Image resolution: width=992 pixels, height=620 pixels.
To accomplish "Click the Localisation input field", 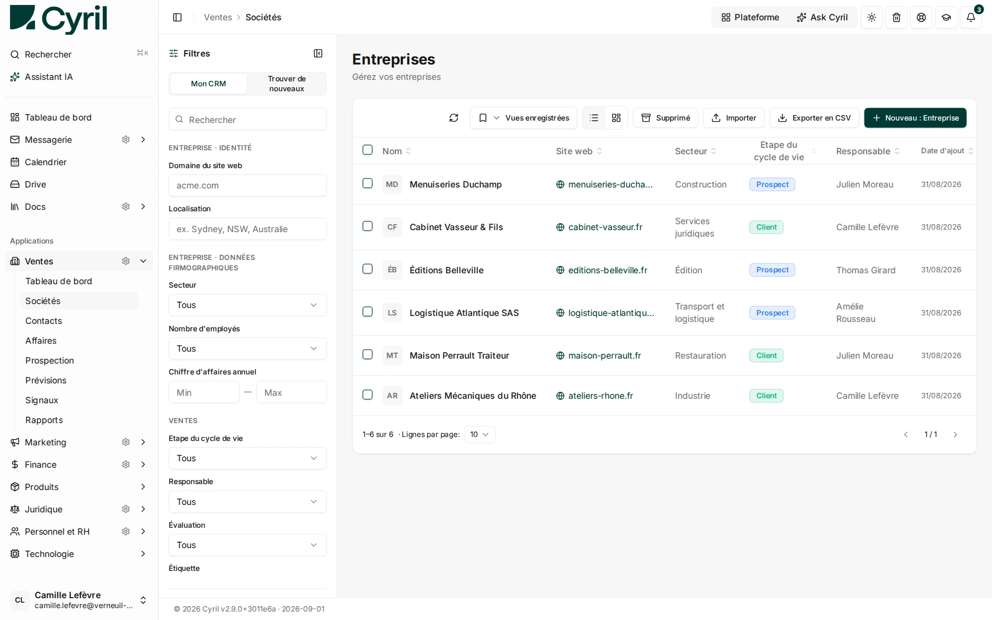I will [248, 229].
